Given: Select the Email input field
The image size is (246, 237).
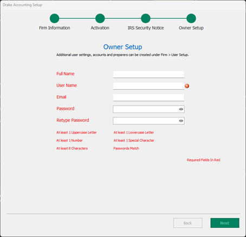Looking at the screenshot, I should click(x=148, y=97).
